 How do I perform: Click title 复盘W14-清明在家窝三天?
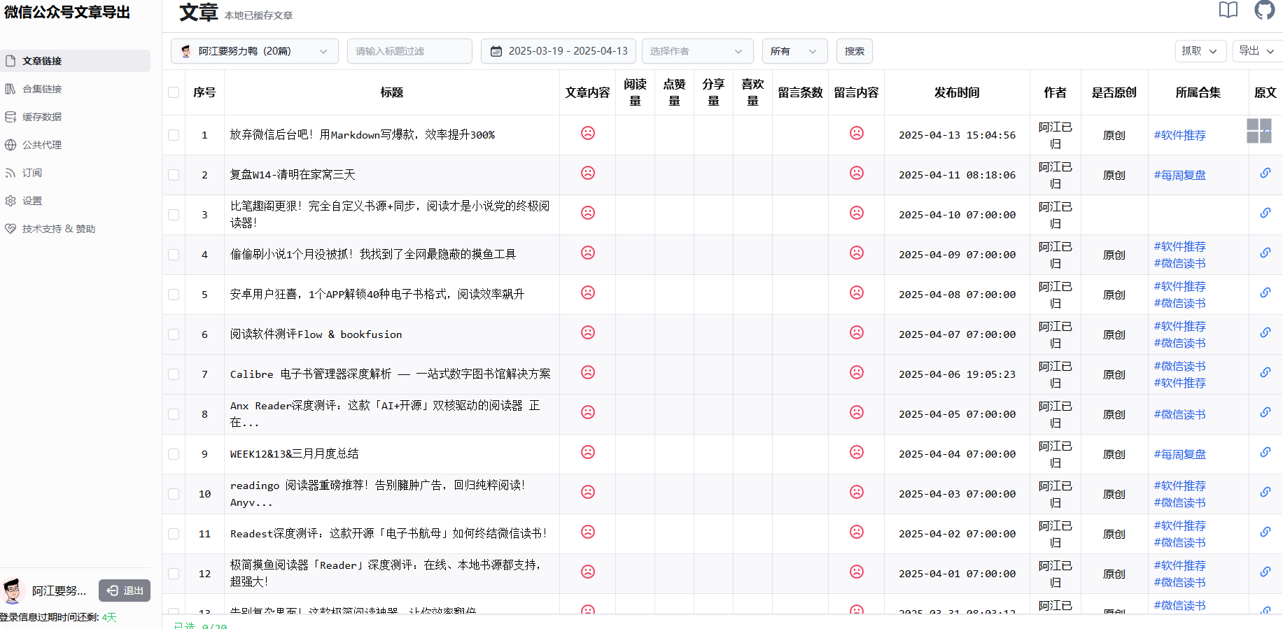coord(293,175)
